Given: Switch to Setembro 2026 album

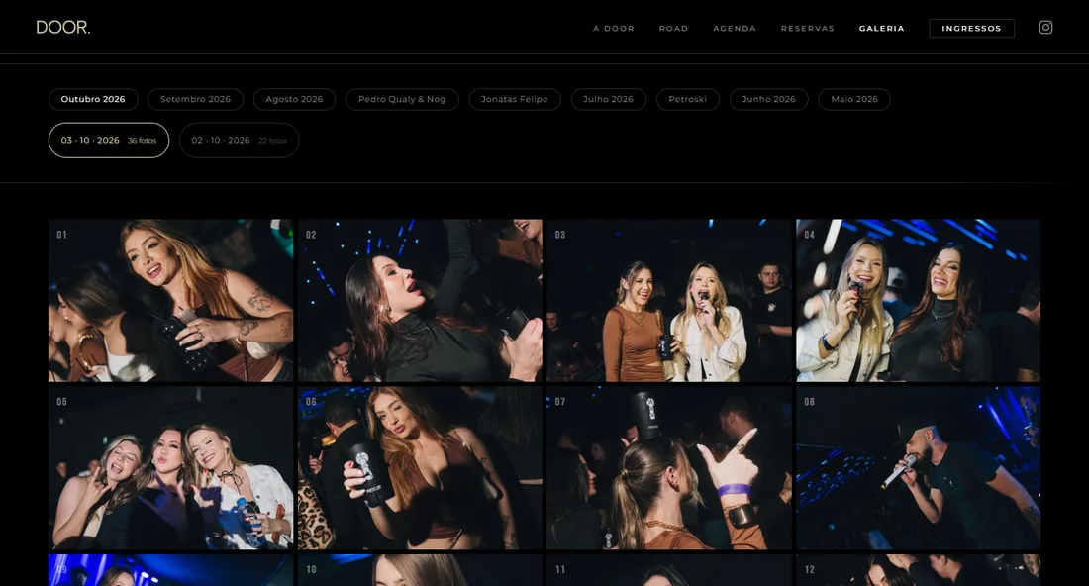Looking at the screenshot, I should tap(195, 99).
